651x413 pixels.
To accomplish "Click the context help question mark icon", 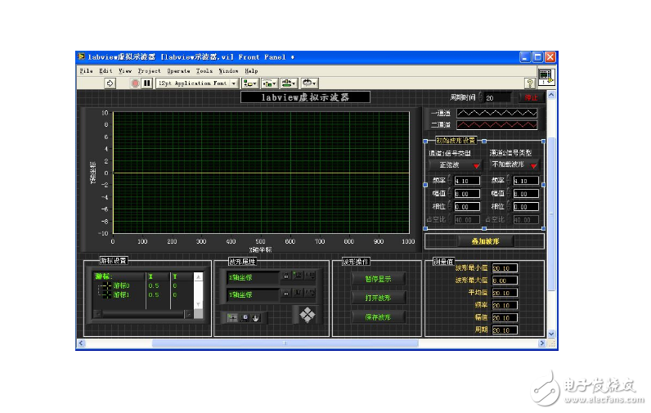I will point(530,83).
